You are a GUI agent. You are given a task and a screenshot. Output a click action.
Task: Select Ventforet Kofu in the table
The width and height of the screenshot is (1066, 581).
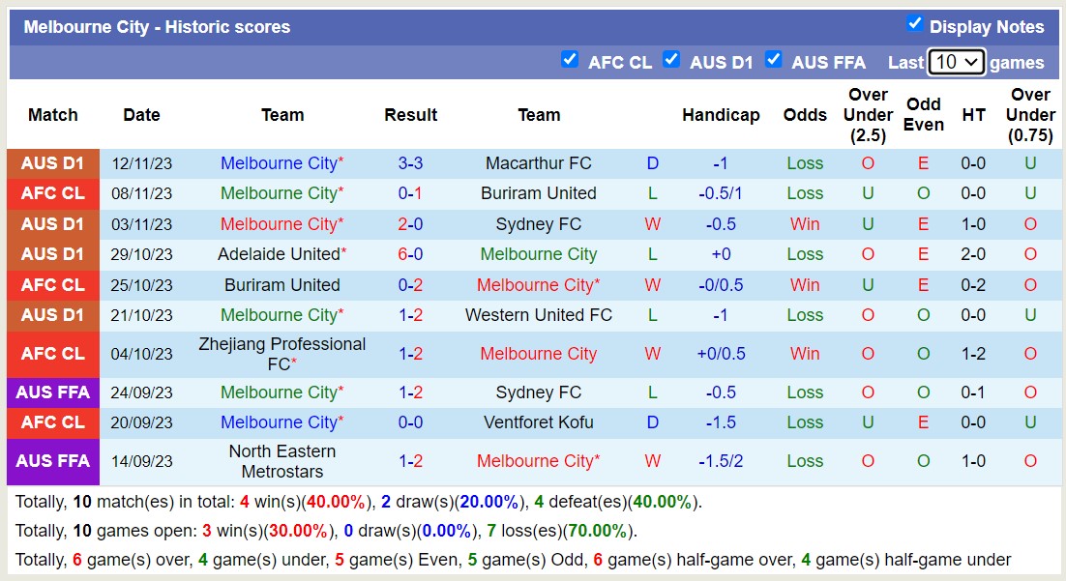(538, 422)
